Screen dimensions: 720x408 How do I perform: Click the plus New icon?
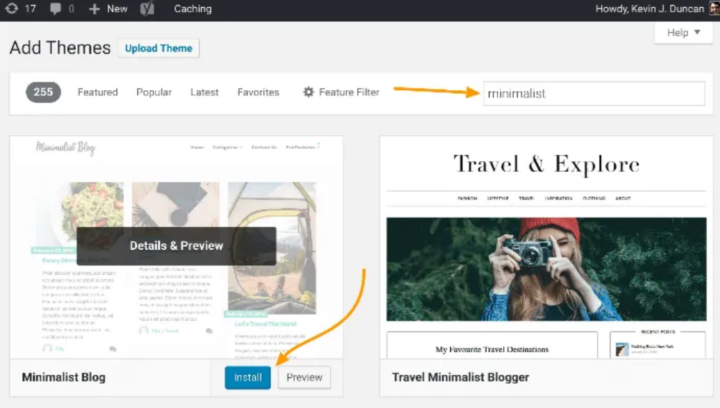click(94, 9)
